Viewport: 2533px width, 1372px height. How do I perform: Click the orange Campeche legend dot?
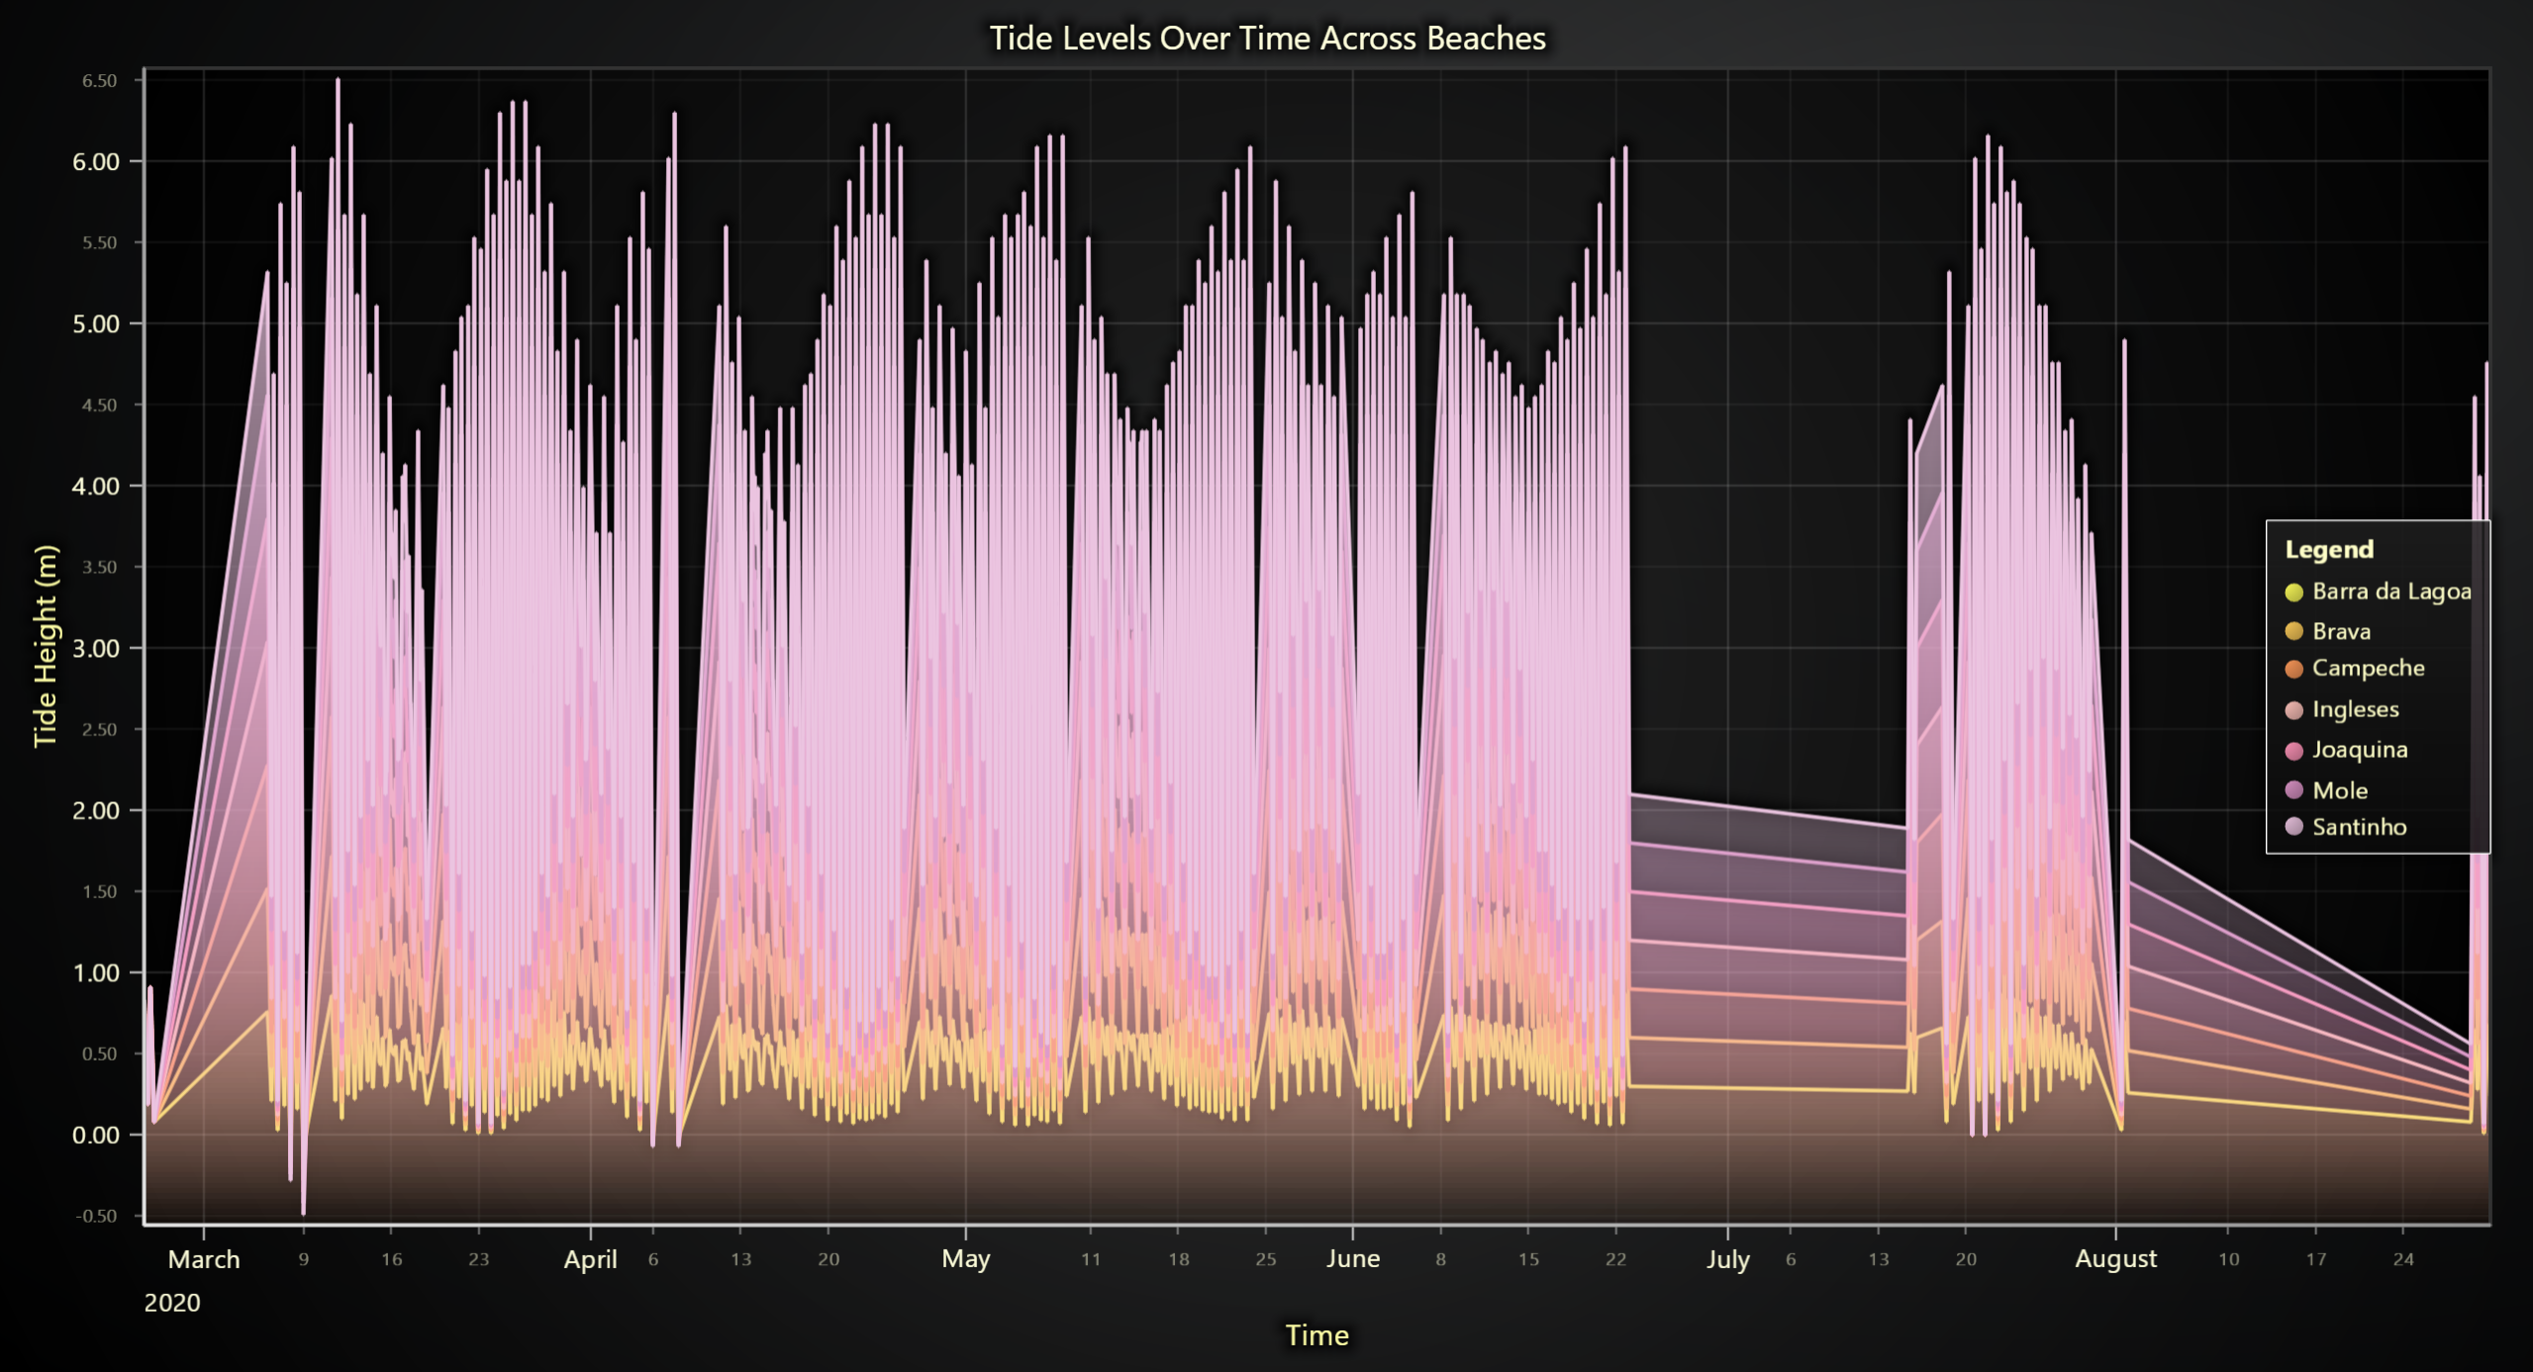[x=2293, y=670]
